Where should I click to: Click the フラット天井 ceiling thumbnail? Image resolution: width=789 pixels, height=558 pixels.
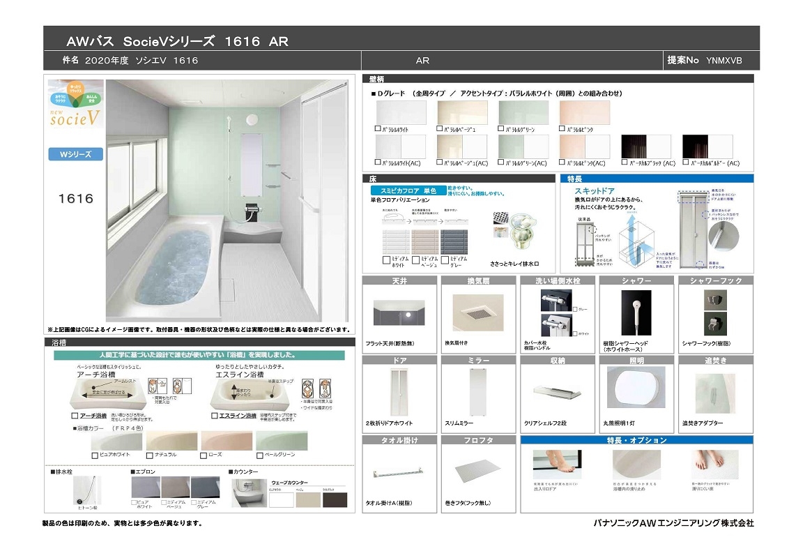399,312
